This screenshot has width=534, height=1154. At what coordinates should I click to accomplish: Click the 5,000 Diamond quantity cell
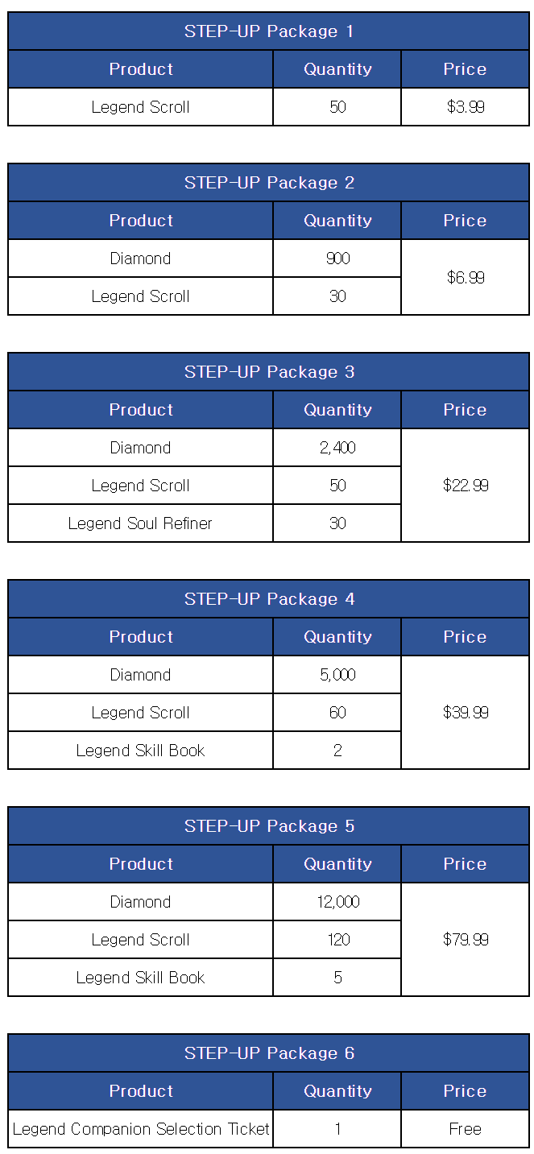point(337,675)
